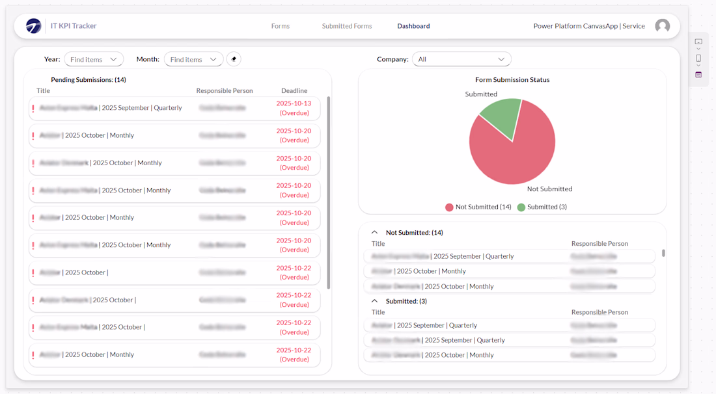Click the Pending Submissions list scrollbar
The width and height of the screenshot is (716, 394).
(328, 192)
